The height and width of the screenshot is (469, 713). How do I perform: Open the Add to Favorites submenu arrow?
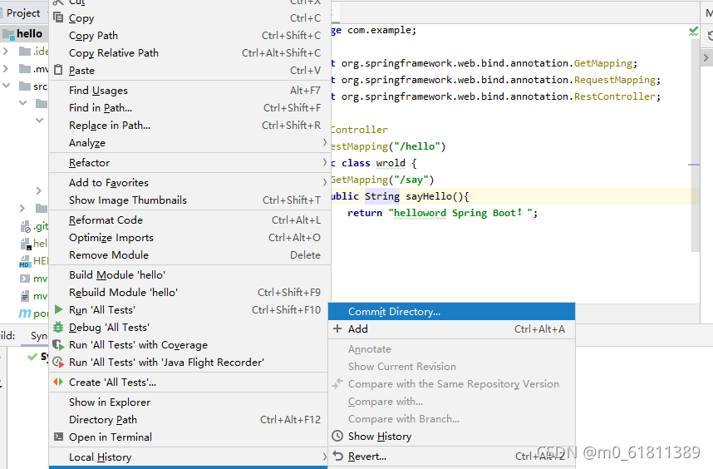click(325, 182)
